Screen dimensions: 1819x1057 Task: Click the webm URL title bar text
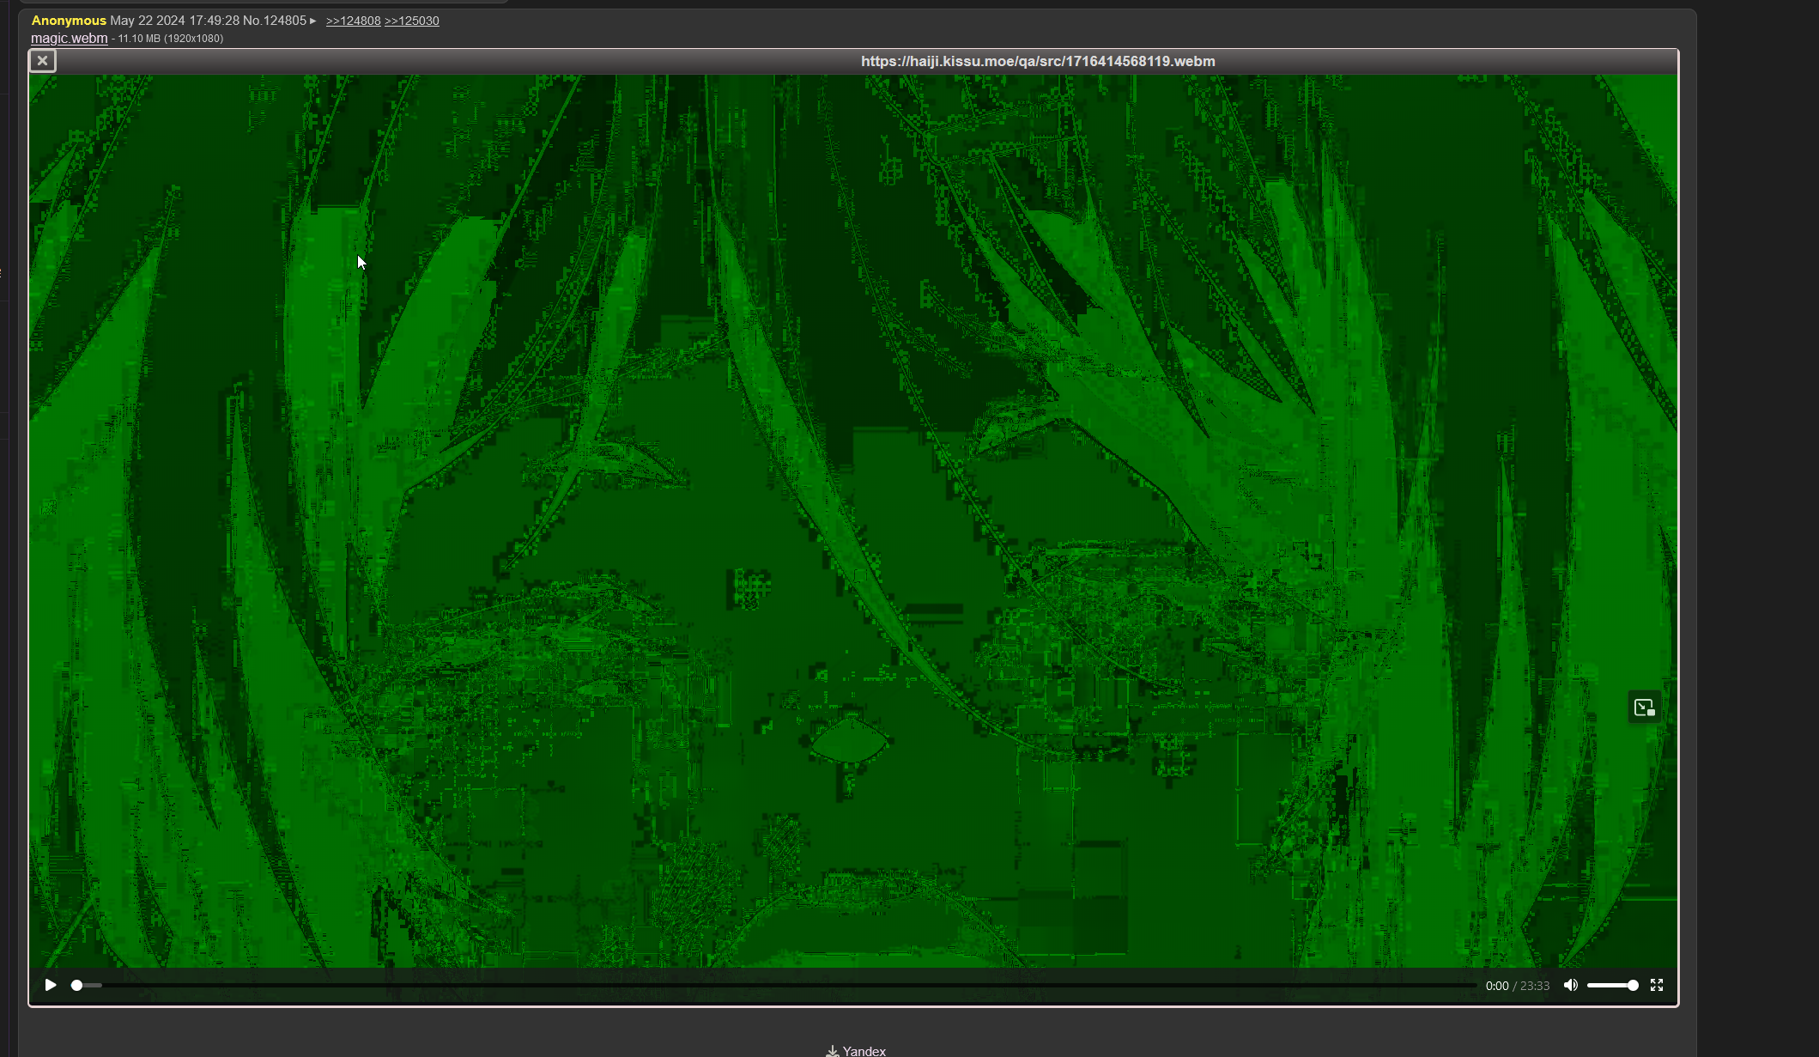tap(1037, 61)
